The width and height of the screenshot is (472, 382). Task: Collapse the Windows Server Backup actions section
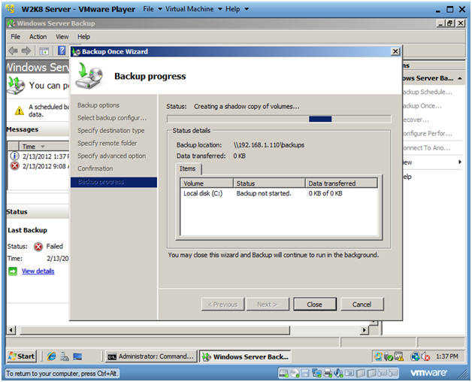point(460,78)
